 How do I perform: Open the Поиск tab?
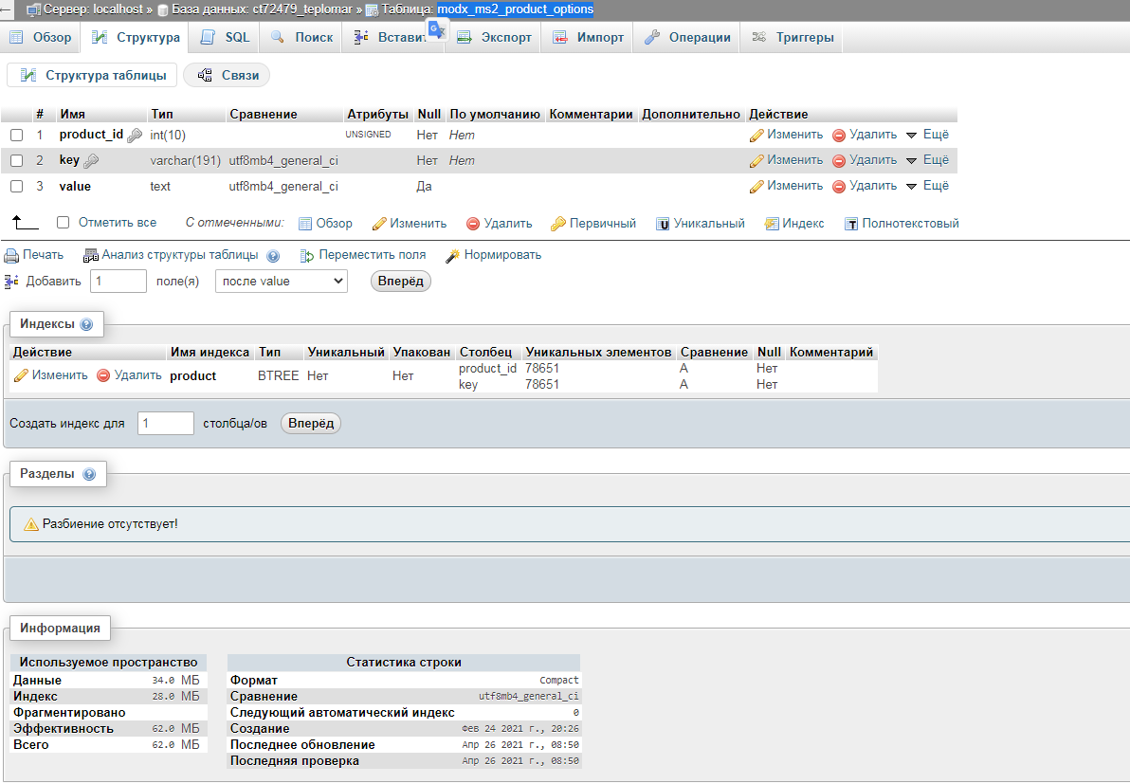pos(301,38)
